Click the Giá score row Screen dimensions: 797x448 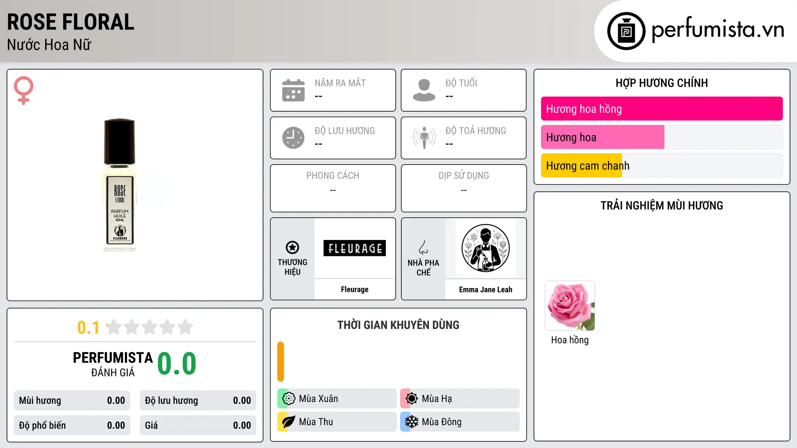(198, 425)
